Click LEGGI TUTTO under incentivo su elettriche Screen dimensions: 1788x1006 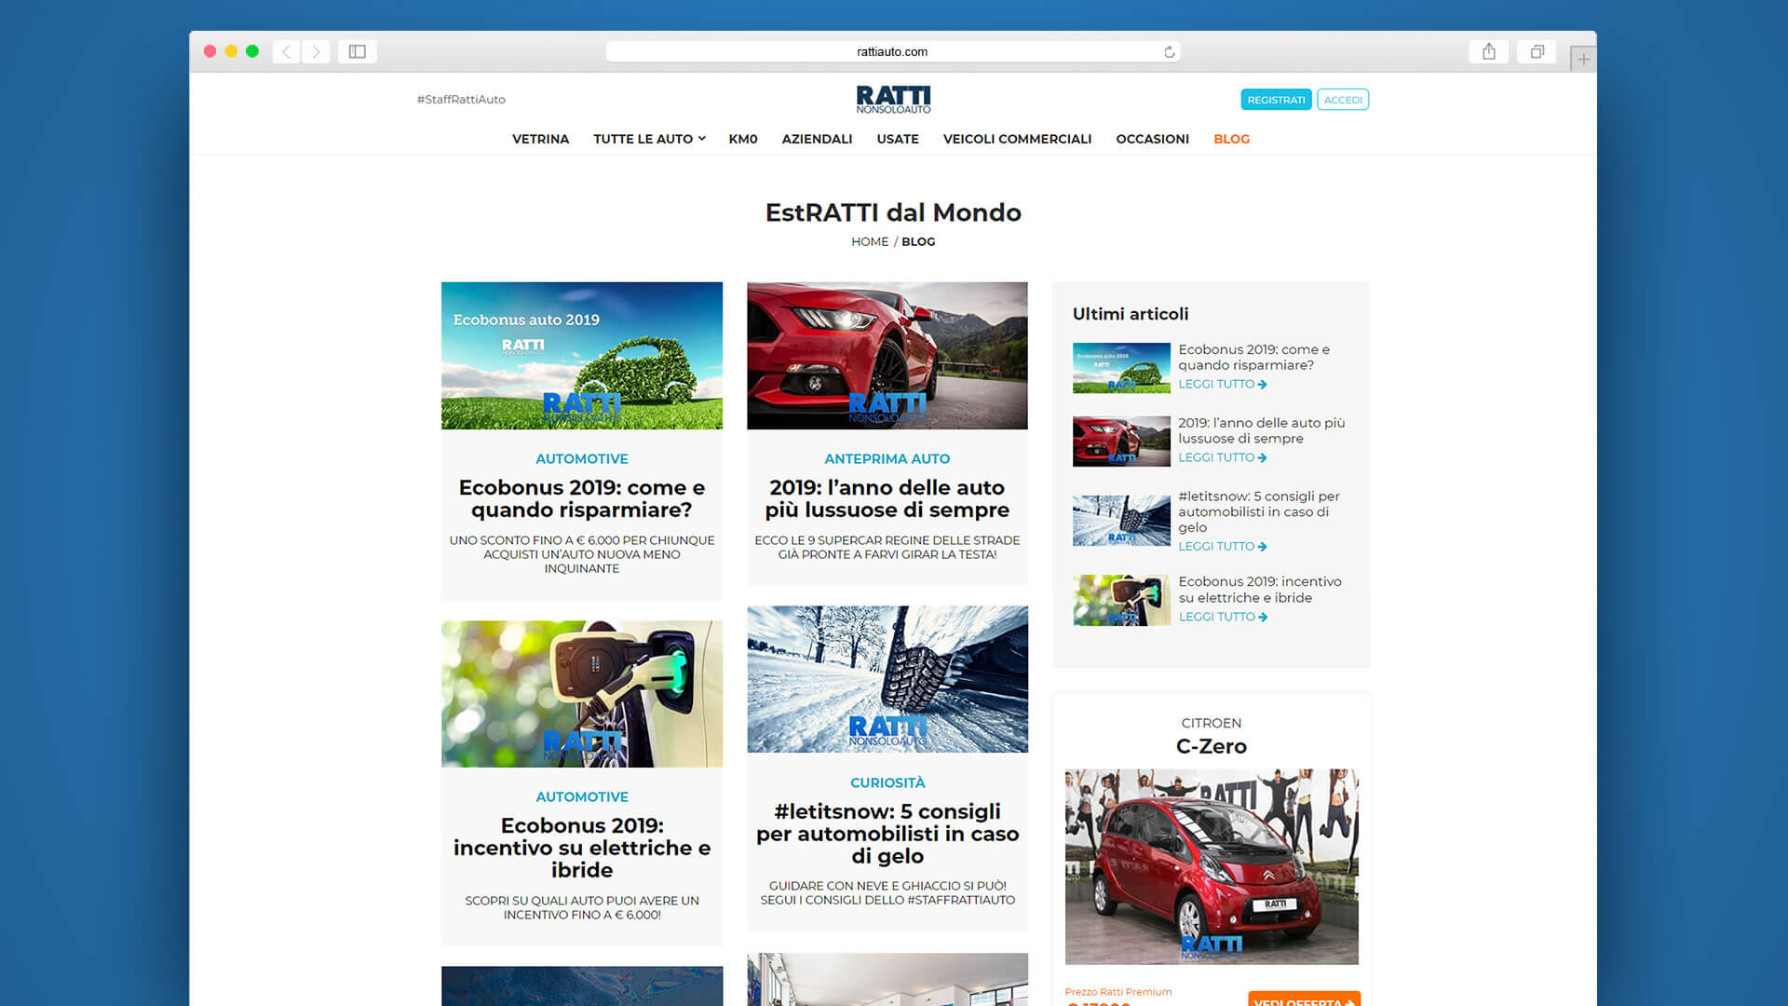[x=1222, y=617]
